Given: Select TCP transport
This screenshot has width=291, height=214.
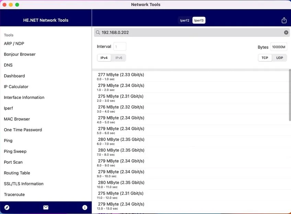Looking at the screenshot, I should pos(265,58).
